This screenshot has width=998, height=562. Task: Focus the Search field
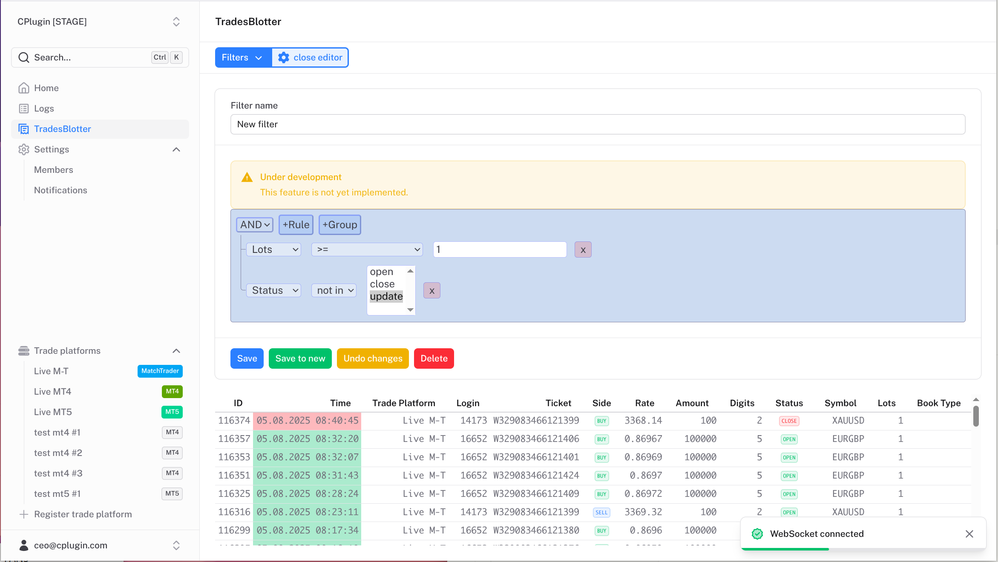(100, 57)
